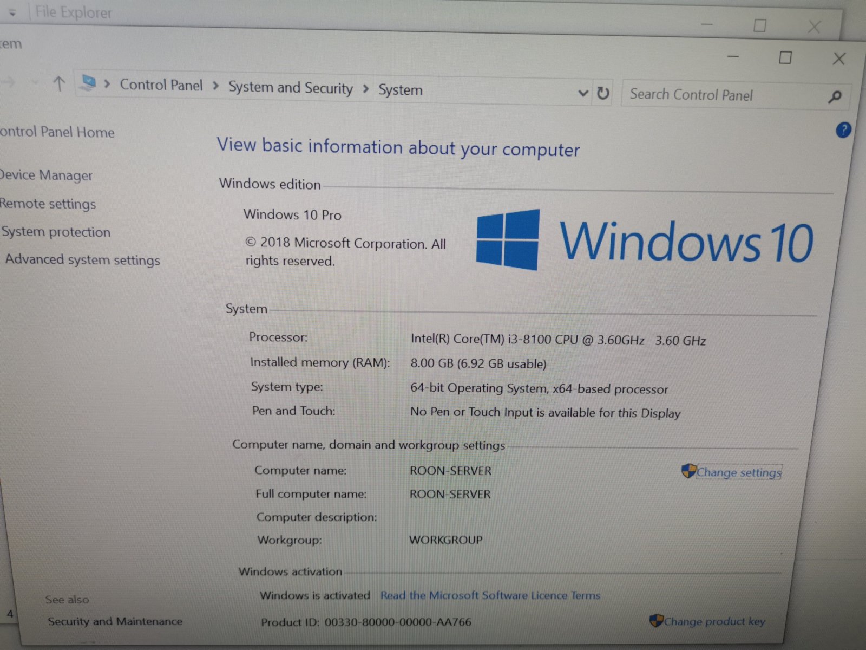This screenshot has height=650, width=866.
Task: Open the address bar history dropdown
Action: tap(583, 93)
